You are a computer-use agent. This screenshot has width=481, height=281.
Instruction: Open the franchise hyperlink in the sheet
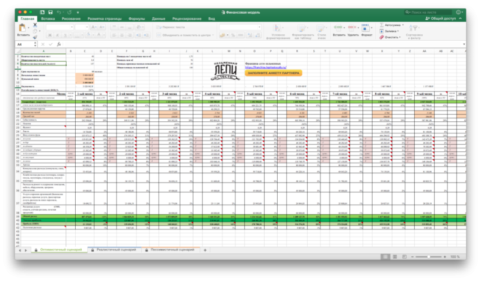266,67
